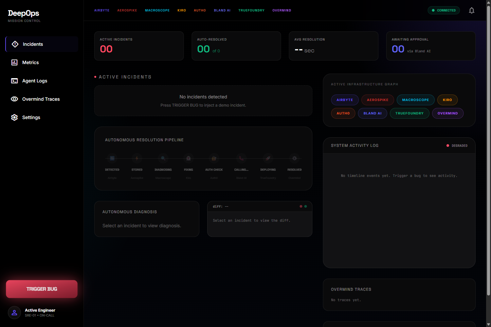The height and width of the screenshot is (327, 491).
Task: Click the Auto-Resolved stat card
Action: pos(236,46)
